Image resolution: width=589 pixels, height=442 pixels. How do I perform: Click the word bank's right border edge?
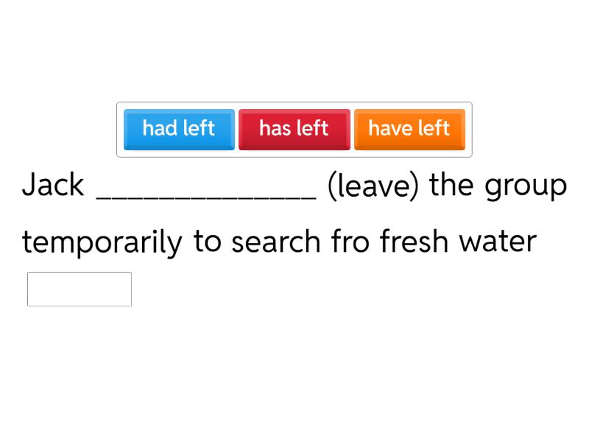(471, 130)
